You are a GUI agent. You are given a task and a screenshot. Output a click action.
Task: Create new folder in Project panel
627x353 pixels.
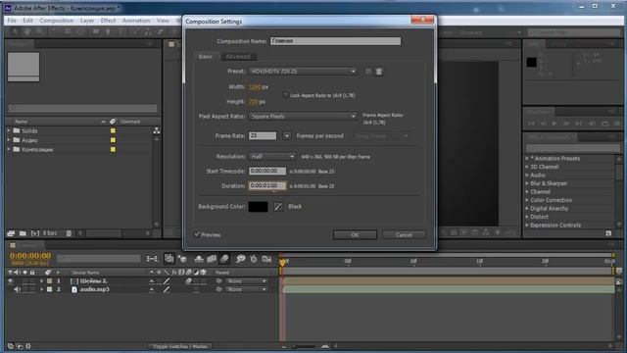(x=23, y=233)
